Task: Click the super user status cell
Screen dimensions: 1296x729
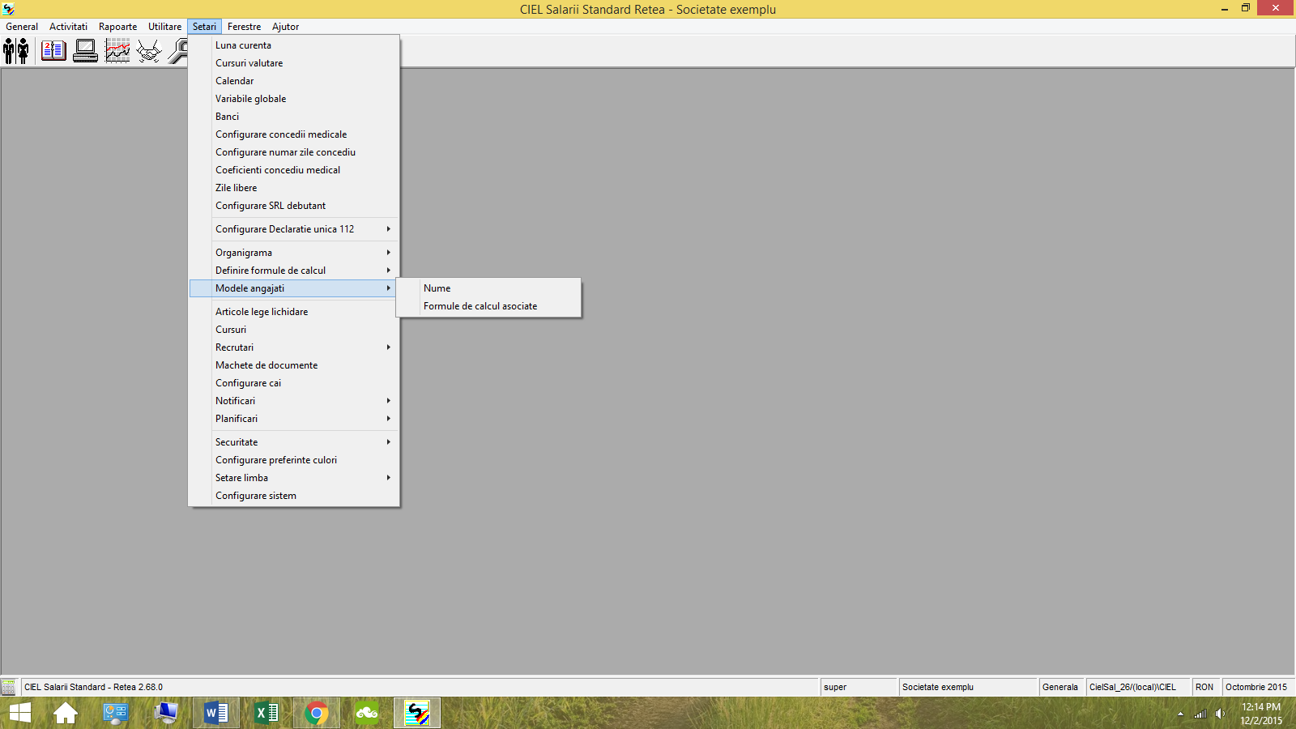Action: (859, 687)
